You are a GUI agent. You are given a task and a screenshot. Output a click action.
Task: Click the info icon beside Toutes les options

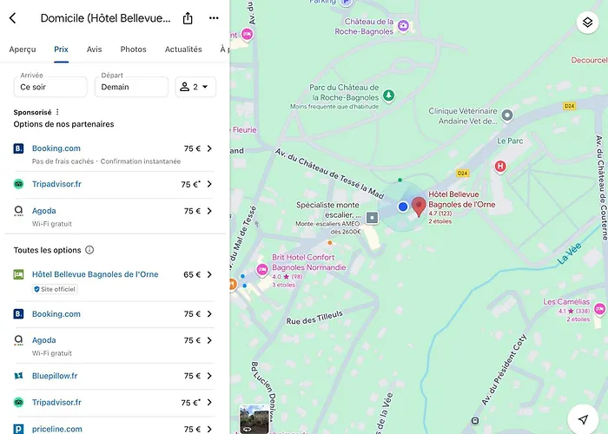(89, 250)
